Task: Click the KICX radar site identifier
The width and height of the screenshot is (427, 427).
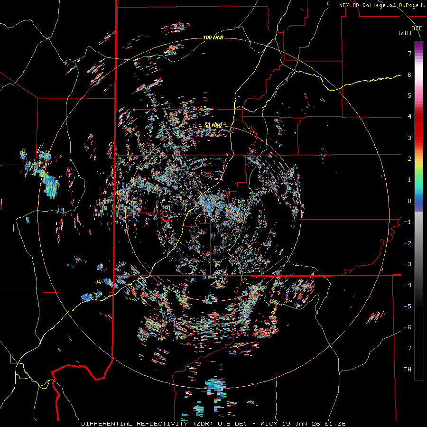Action: click(269, 424)
